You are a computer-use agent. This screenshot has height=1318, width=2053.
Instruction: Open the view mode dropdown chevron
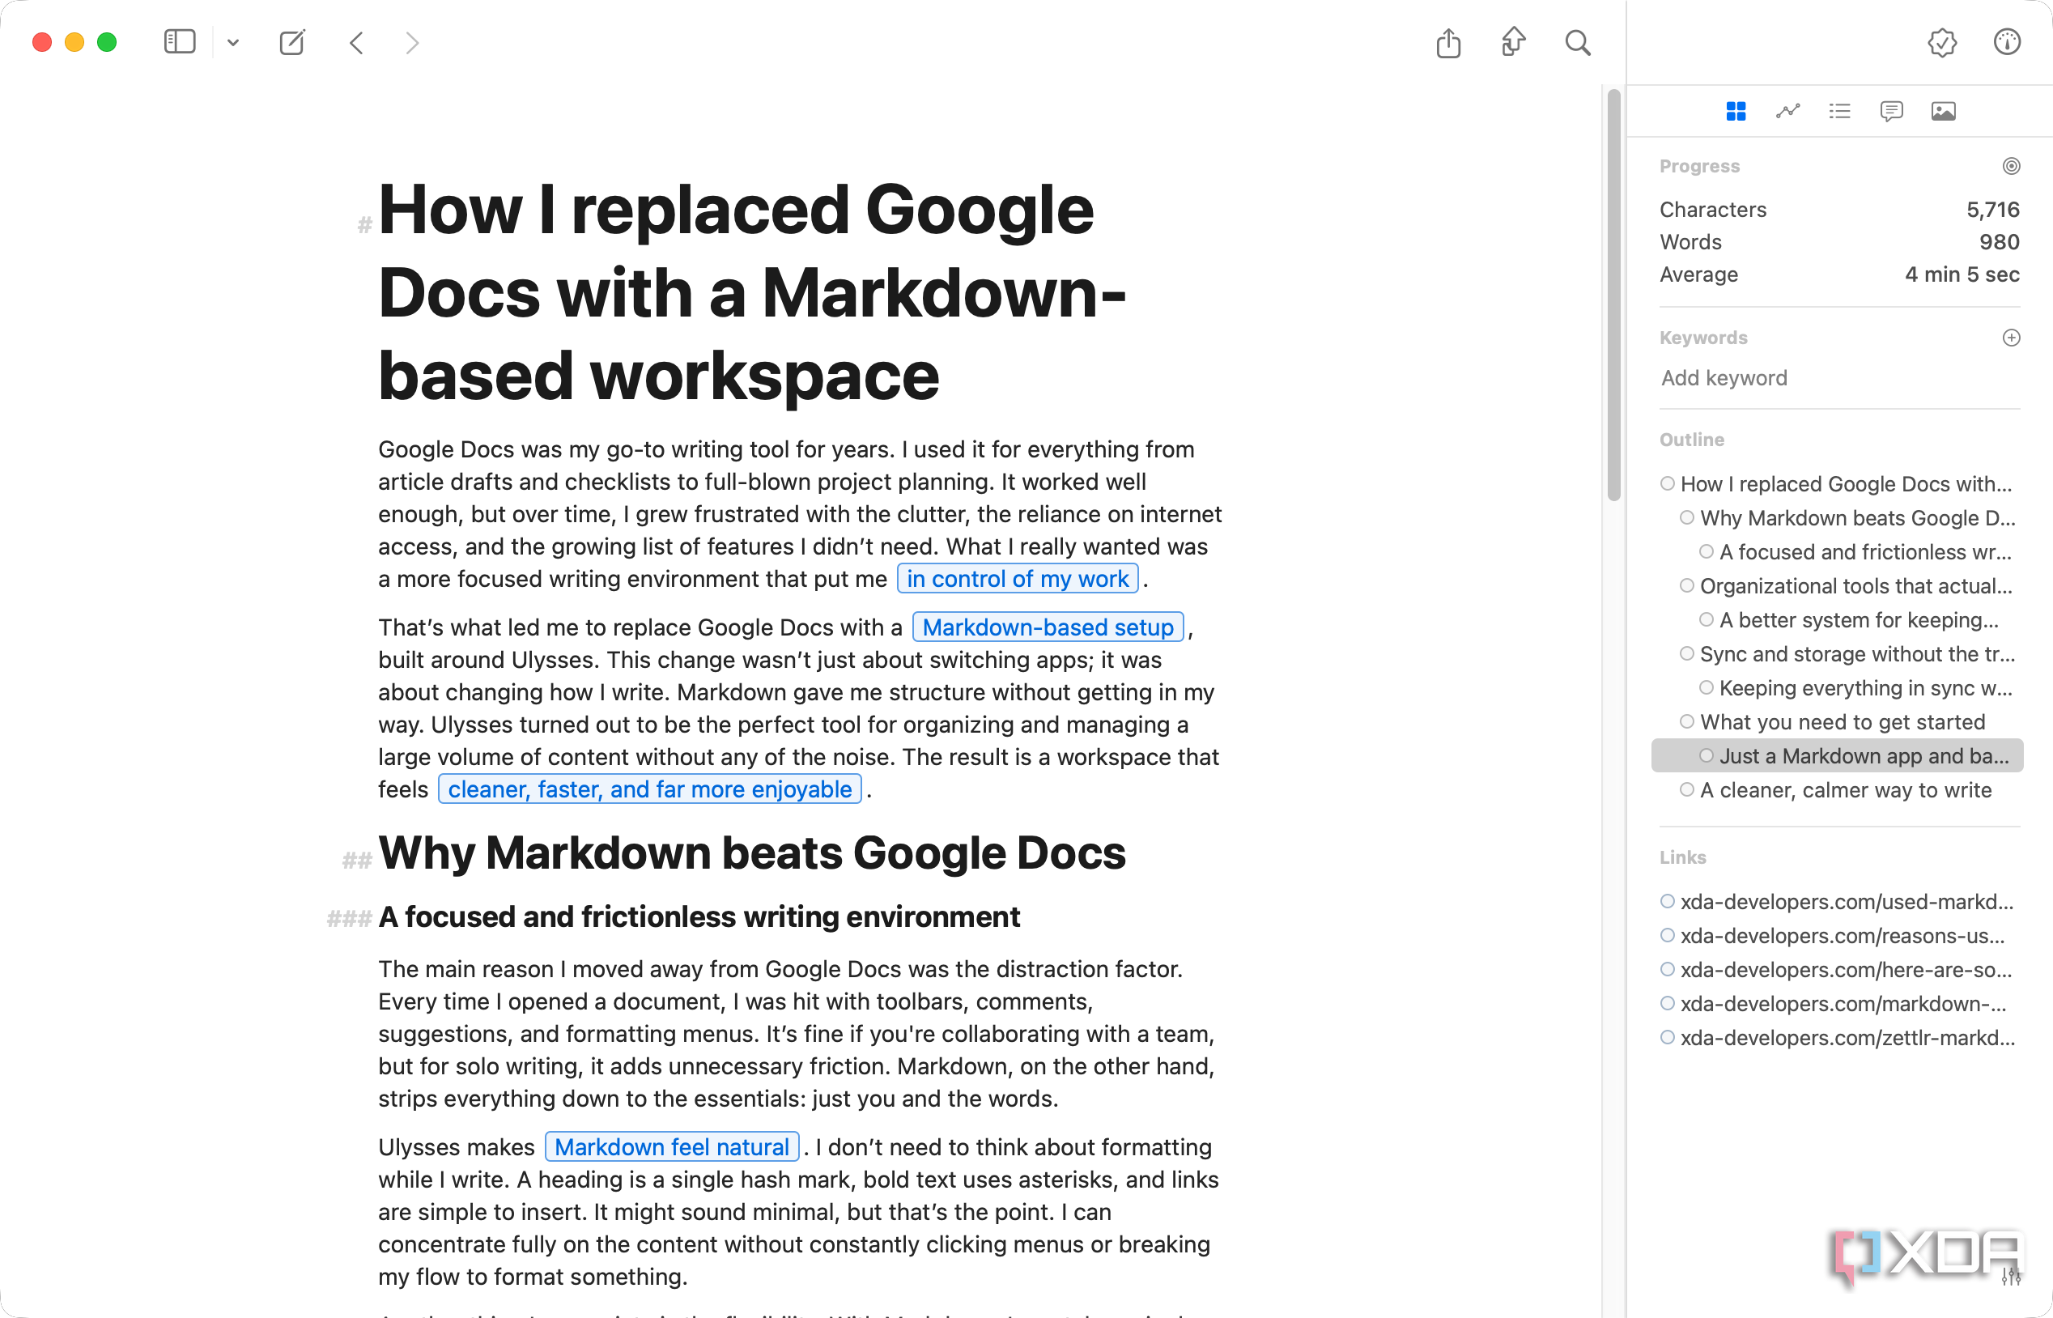click(233, 43)
